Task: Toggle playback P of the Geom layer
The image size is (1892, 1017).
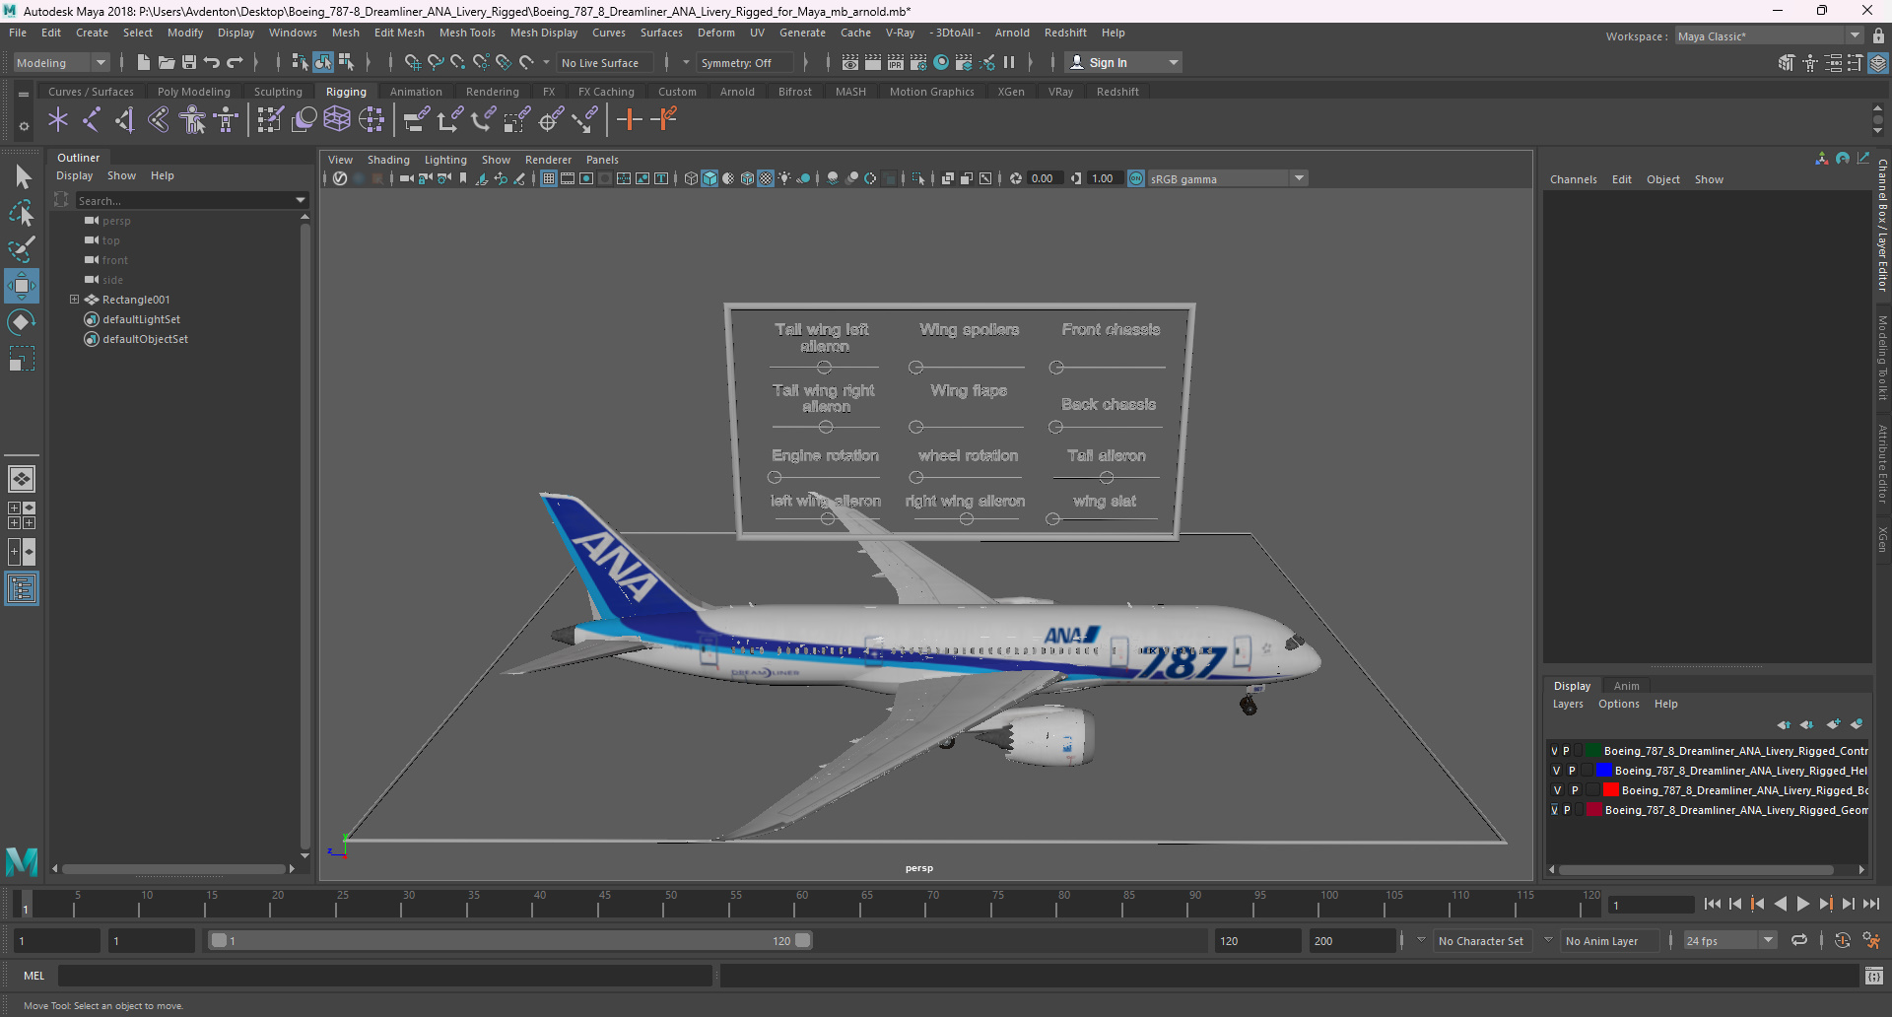Action: pyautogui.click(x=1567, y=810)
